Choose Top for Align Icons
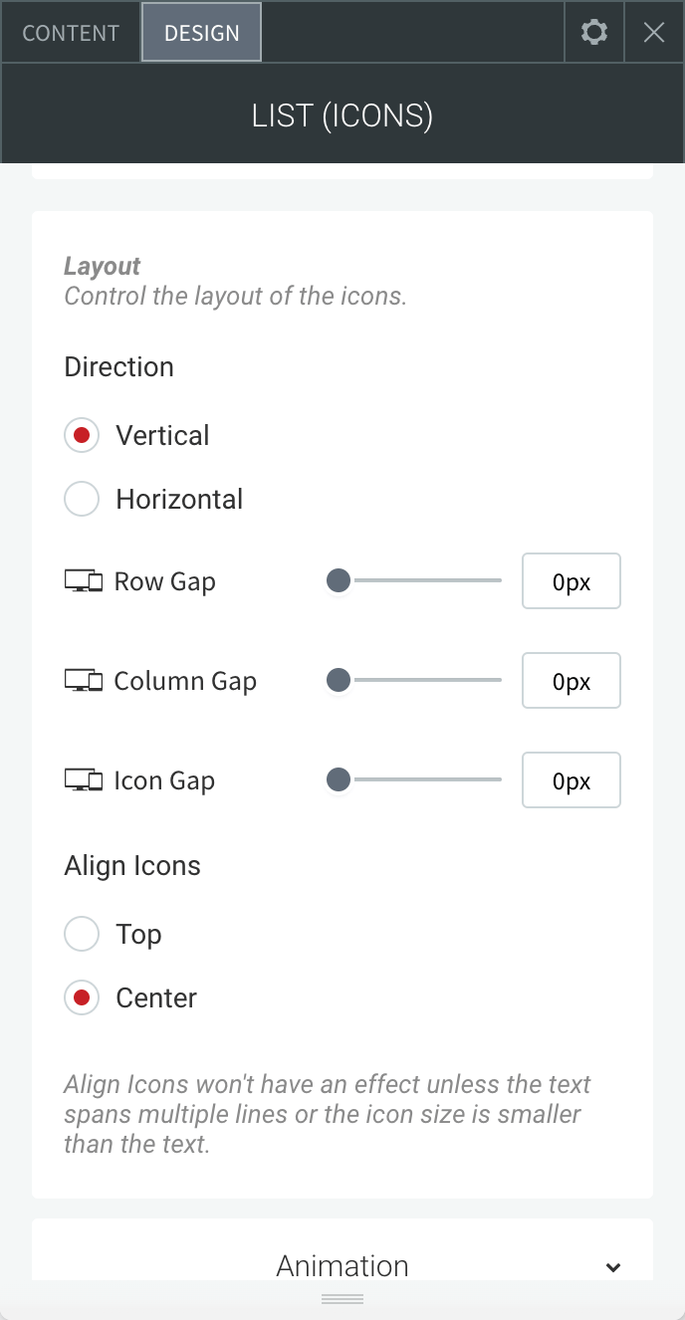685x1320 pixels. tap(82, 934)
